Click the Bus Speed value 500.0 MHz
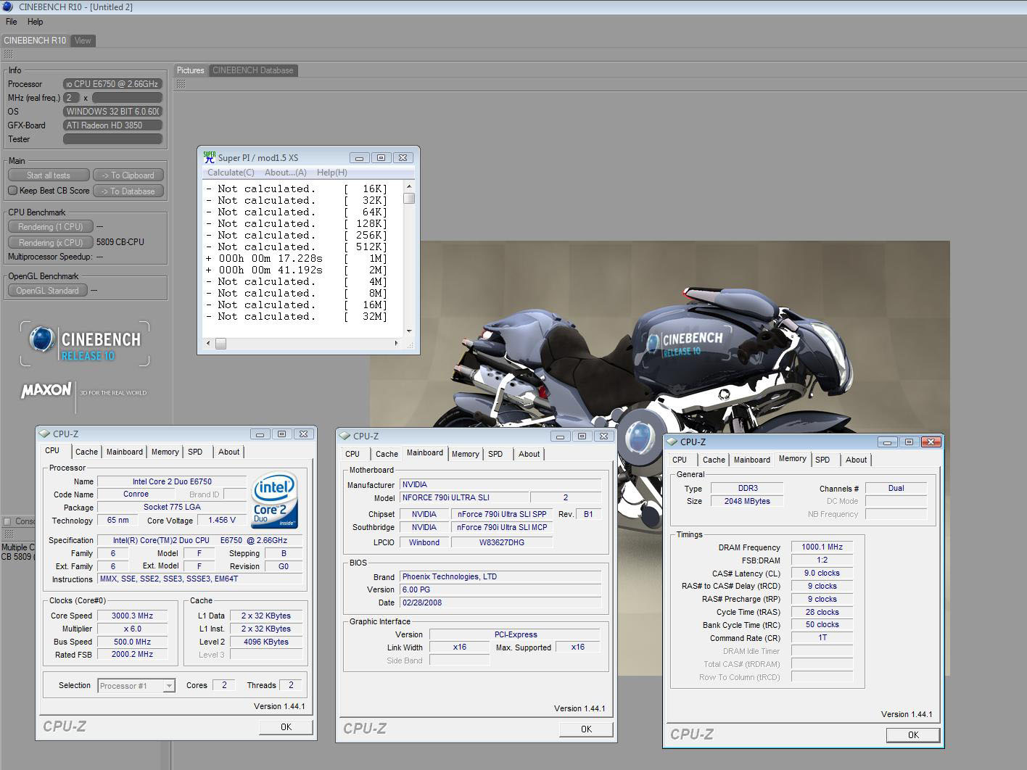 click(x=132, y=642)
